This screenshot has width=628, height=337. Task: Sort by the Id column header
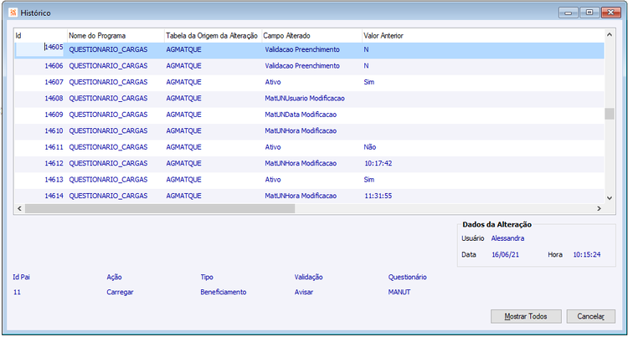coord(40,36)
